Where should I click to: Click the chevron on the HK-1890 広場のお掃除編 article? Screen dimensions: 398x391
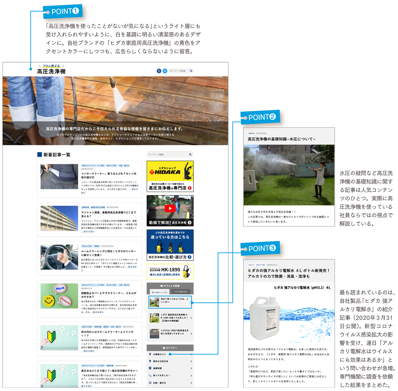click(x=191, y=318)
